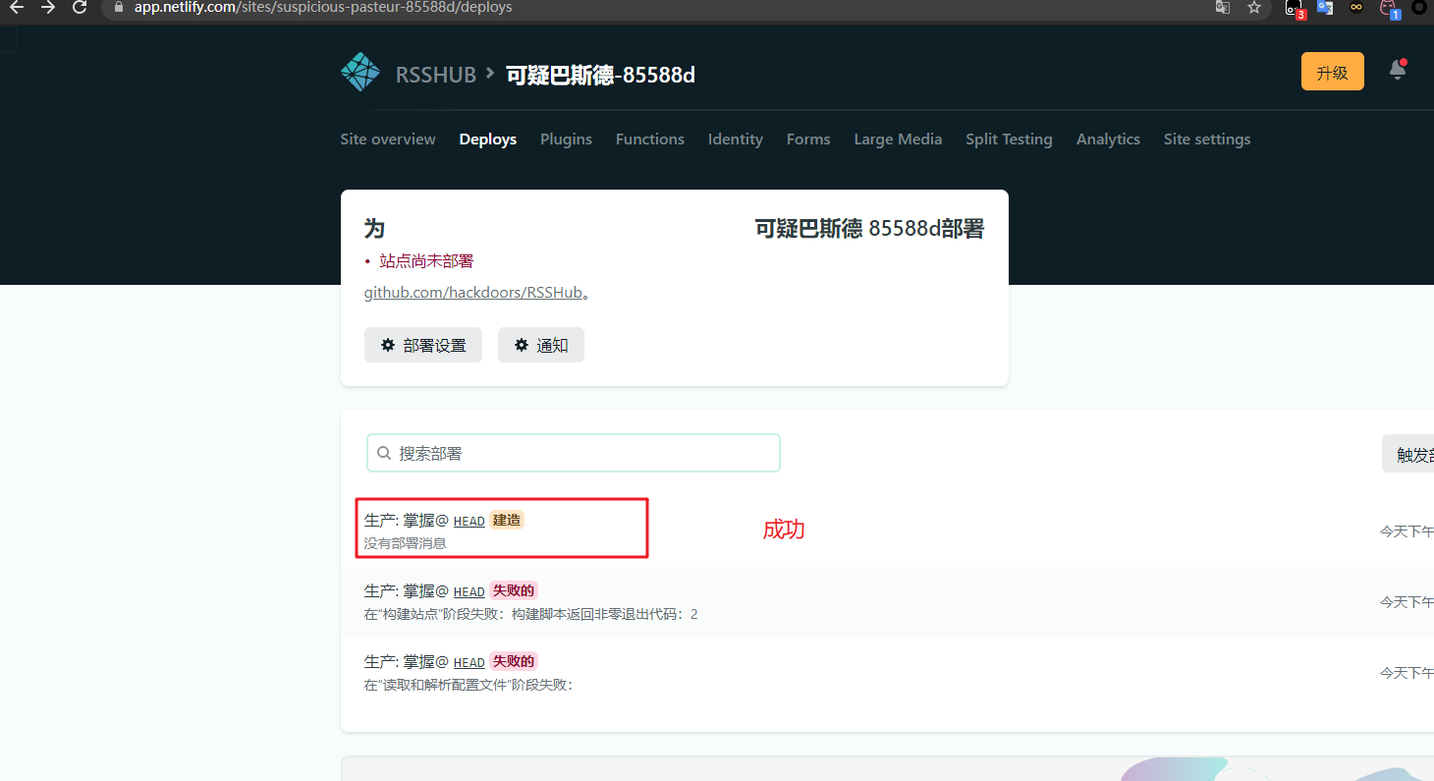
Task: Reload the page with the refresh icon
Action: (x=80, y=7)
